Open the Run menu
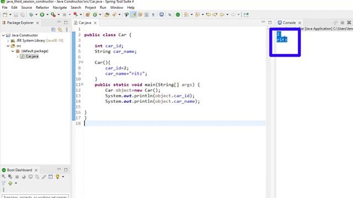The width and height of the screenshot is (353, 198). pyautogui.click(x=103, y=7)
